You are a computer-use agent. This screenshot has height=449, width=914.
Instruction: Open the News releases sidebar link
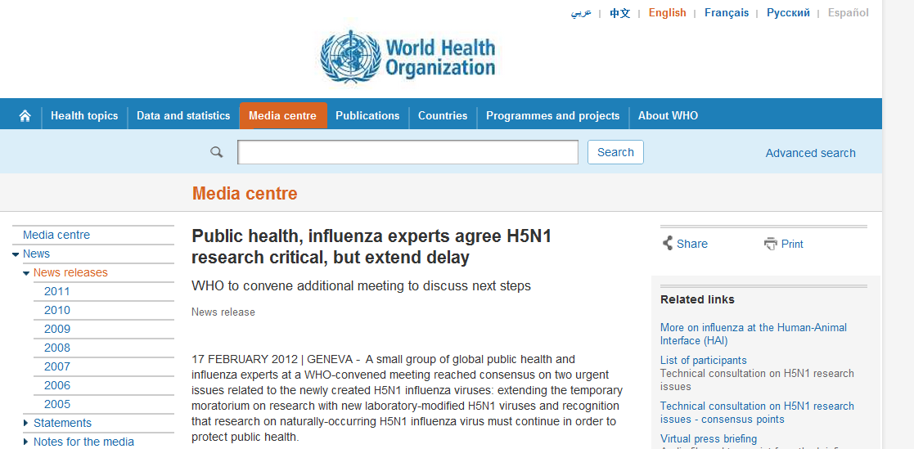[70, 272]
